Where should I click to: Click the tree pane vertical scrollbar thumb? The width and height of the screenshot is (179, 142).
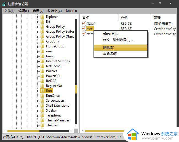(x=76, y=89)
